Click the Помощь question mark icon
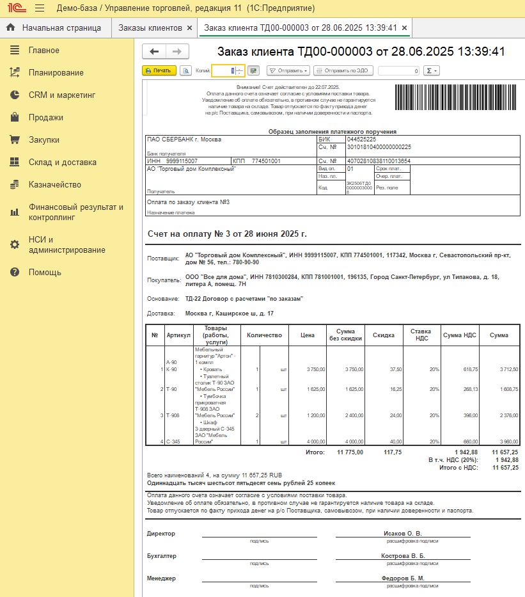Viewport: 525px width, 597px height. click(15, 272)
